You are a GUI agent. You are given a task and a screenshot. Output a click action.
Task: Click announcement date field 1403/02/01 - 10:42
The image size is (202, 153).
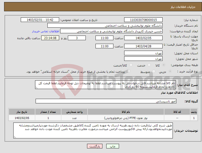(40, 20)
